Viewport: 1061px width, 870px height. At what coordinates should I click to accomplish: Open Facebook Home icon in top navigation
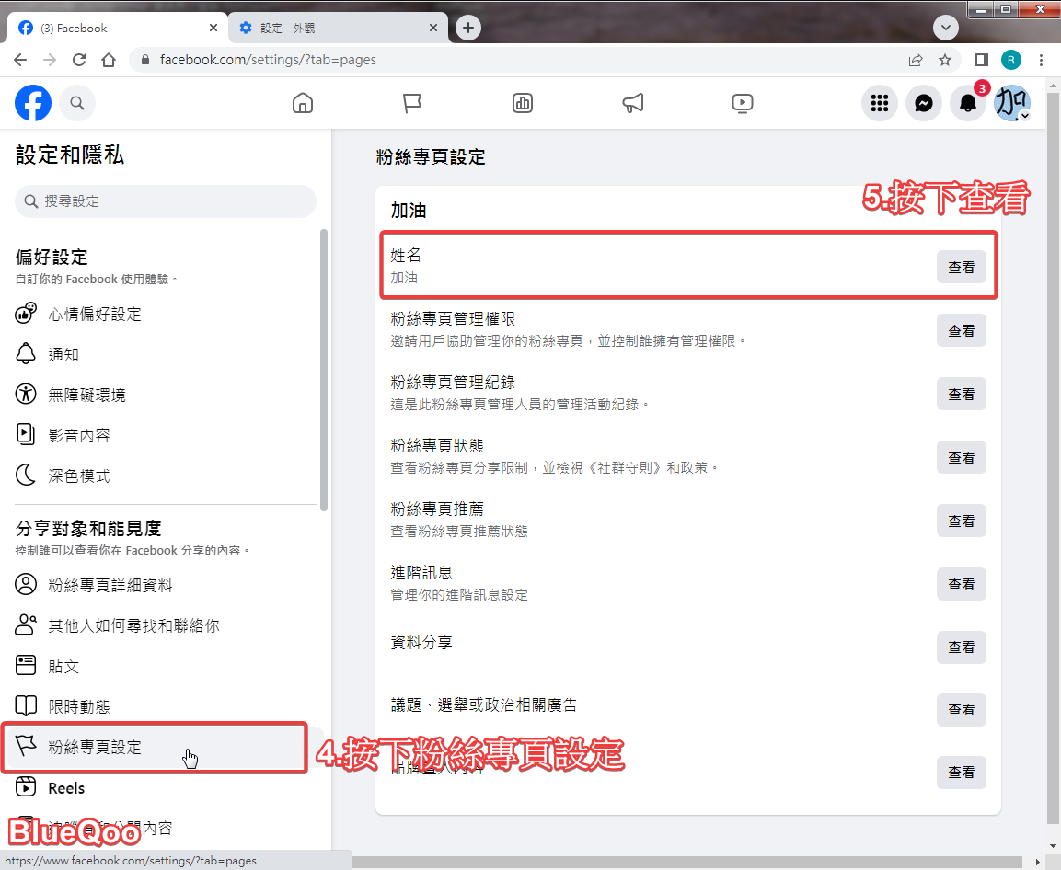pos(302,103)
